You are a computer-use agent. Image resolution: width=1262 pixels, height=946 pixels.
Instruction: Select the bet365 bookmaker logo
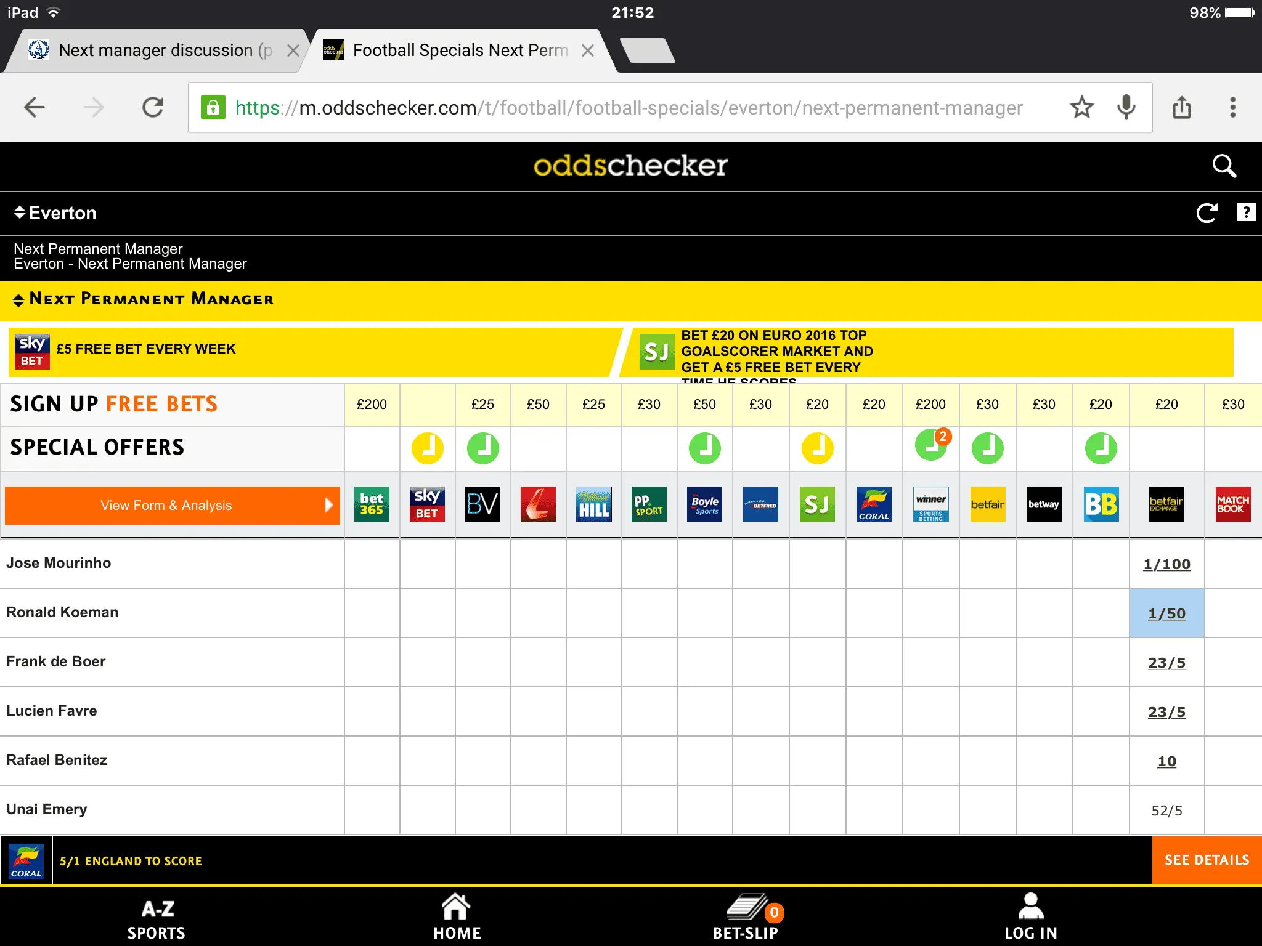tap(372, 504)
